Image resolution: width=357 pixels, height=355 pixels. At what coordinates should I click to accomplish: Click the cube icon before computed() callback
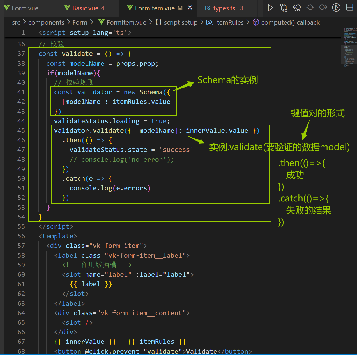pyautogui.click(x=256, y=22)
